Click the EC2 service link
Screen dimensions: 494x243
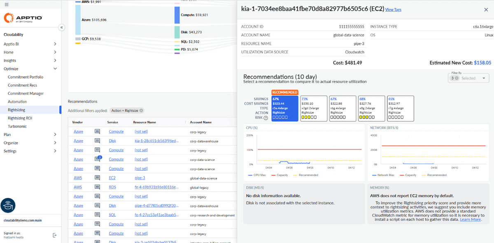tap(112, 178)
